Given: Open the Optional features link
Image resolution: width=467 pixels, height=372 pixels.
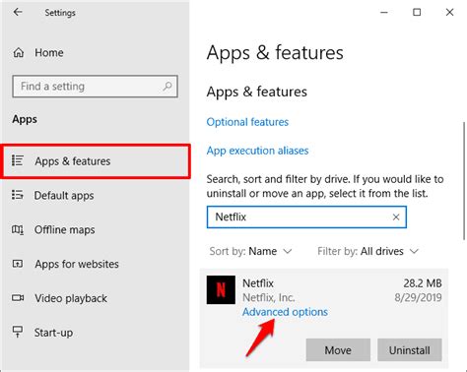Looking at the screenshot, I should tap(247, 122).
